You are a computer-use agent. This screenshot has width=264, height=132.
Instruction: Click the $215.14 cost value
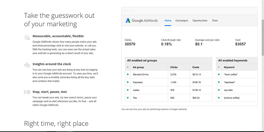point(197,74)
